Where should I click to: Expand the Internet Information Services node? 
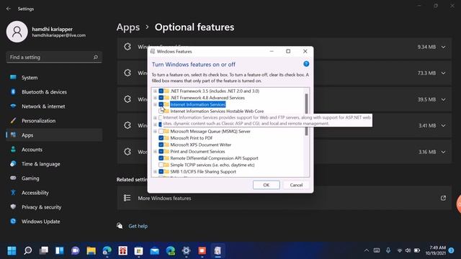point(155,104)
